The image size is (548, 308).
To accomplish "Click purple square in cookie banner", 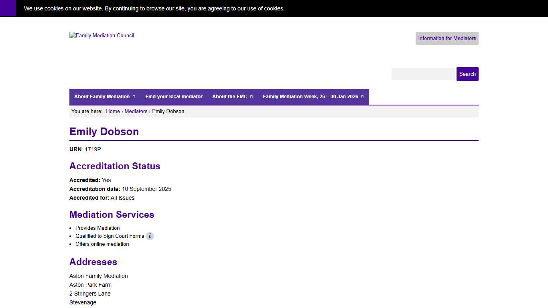I will point(8,8).
